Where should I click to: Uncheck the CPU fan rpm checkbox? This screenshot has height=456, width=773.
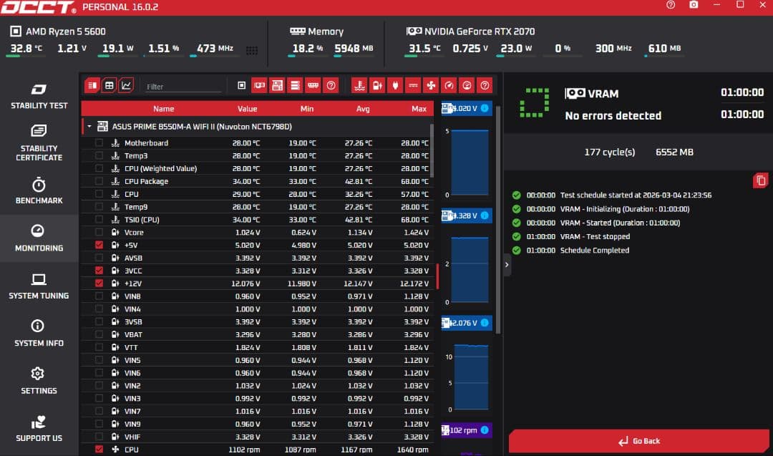tap(99, 450)
